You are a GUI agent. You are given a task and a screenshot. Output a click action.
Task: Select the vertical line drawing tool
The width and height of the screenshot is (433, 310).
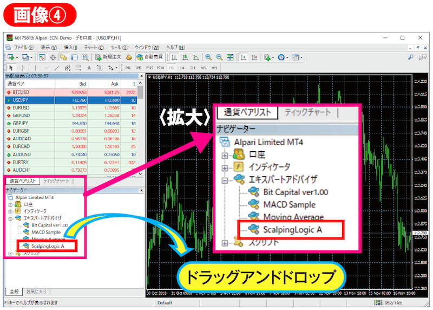(35, 68)
